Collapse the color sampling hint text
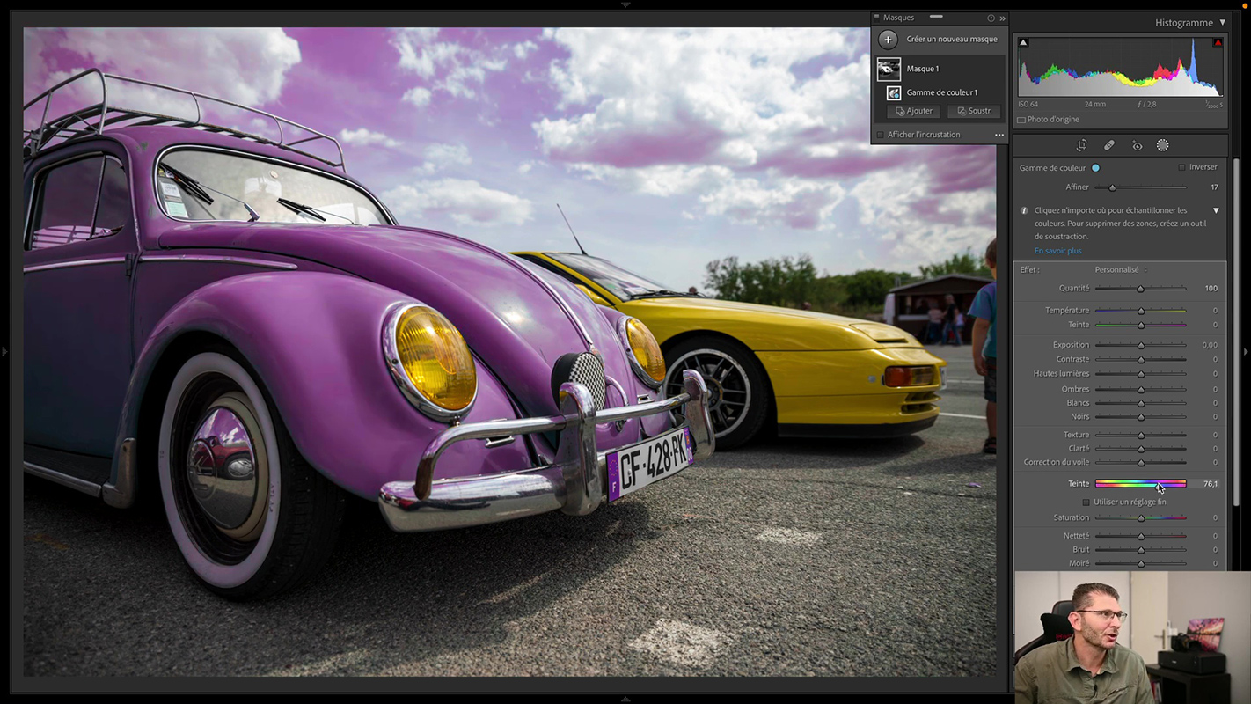Screen dimensions: 1251x704 point(1216,211)
